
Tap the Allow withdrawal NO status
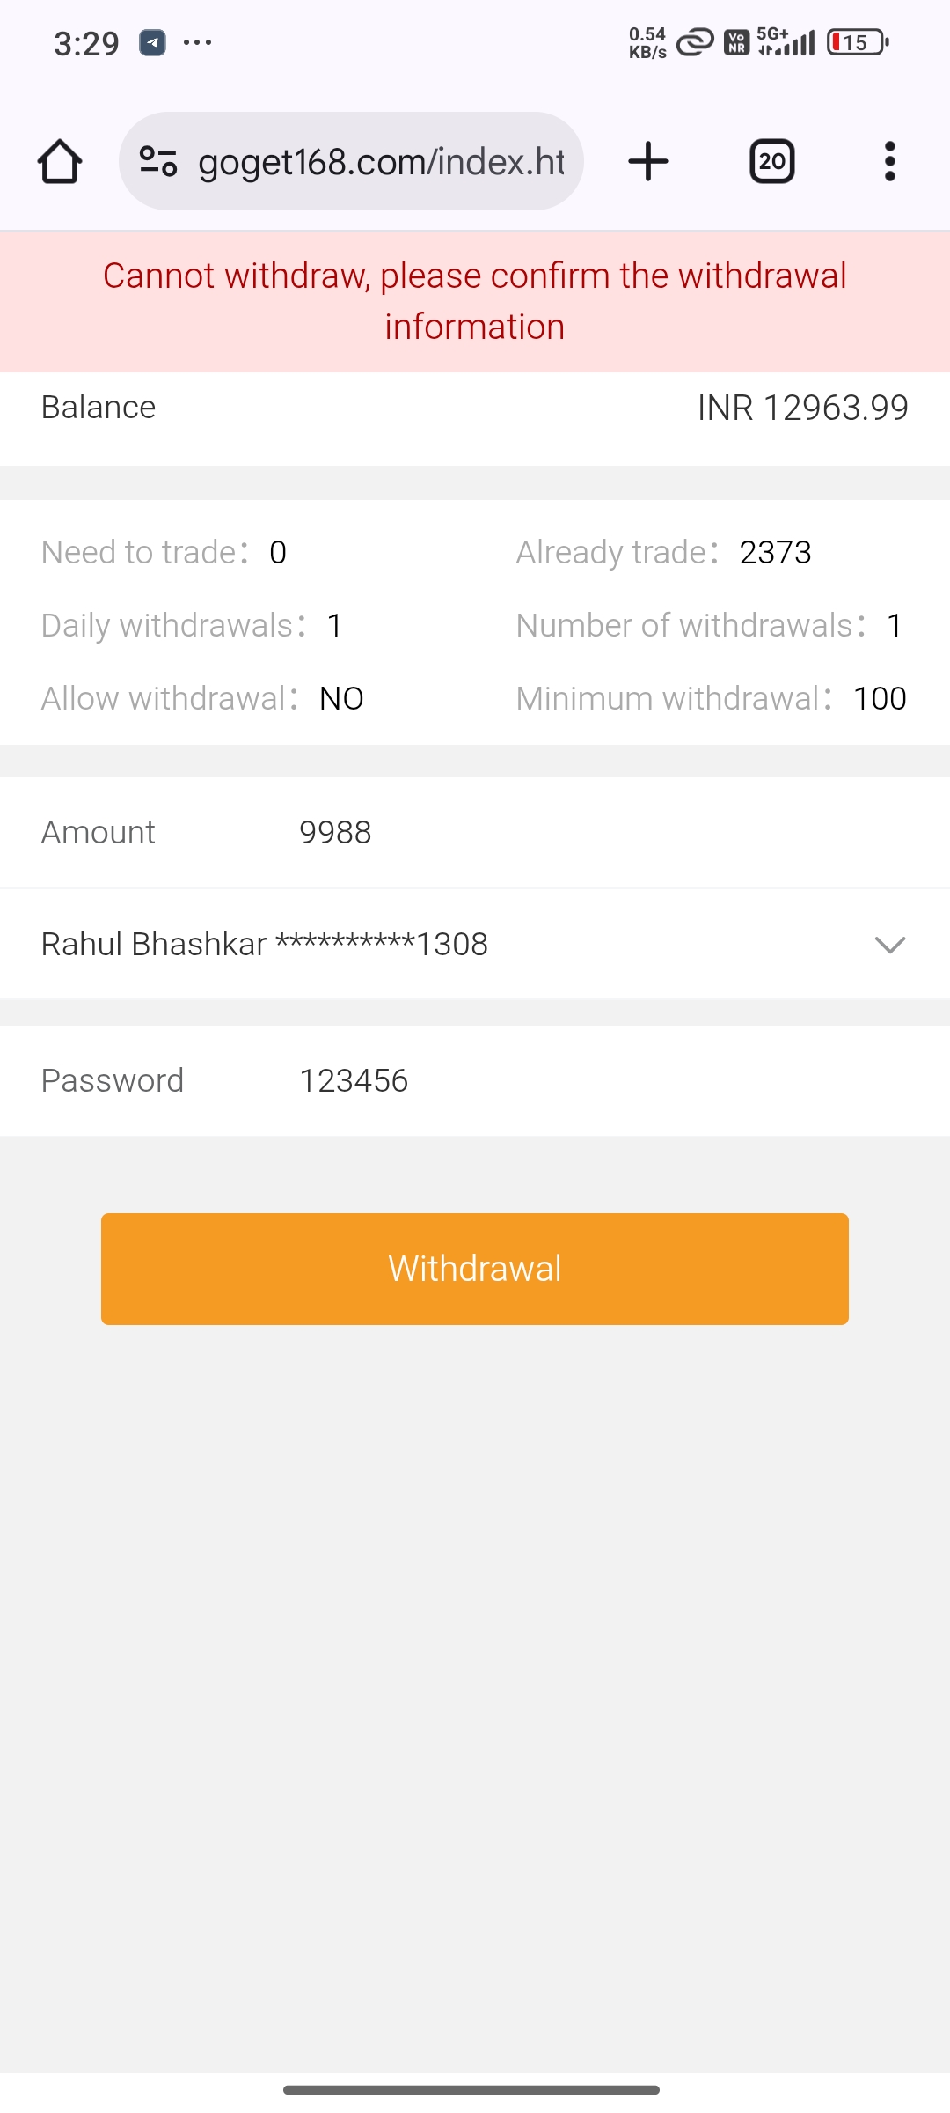341,699
